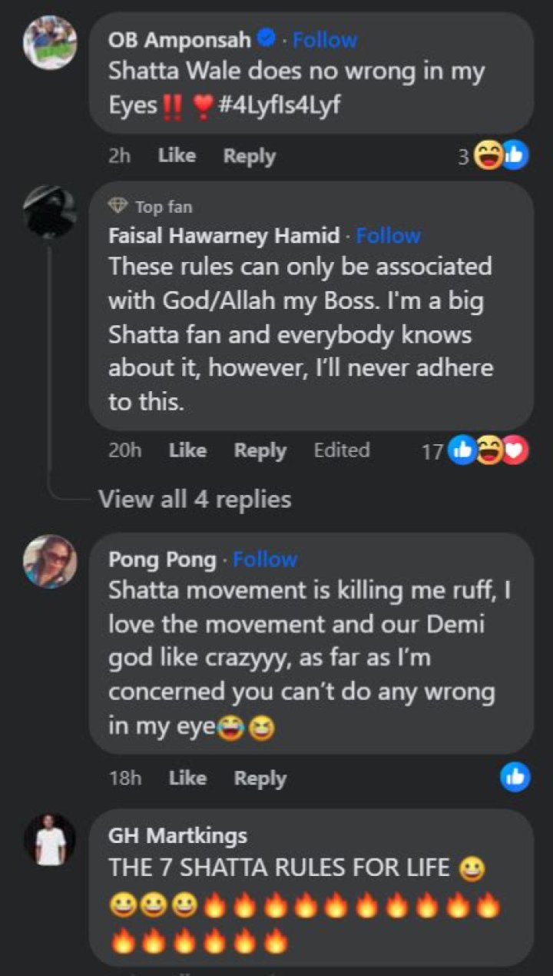
Task: Click the like reaction icon on OB Amponsah's comment
Action: 515,156
